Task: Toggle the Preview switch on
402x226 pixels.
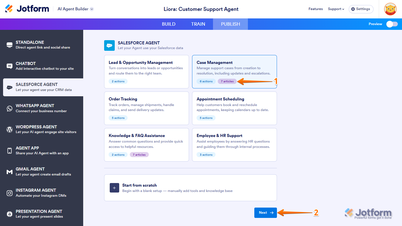Action: point(392,24)
